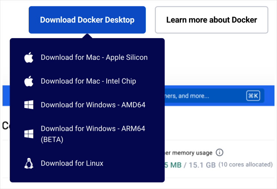Click the Linux penguin icon
The width and height of the screenshot is (277, 189).
pos(29,163)
